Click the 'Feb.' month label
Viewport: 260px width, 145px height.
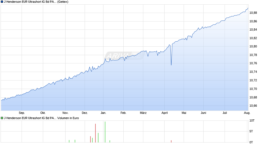[123, 113]
